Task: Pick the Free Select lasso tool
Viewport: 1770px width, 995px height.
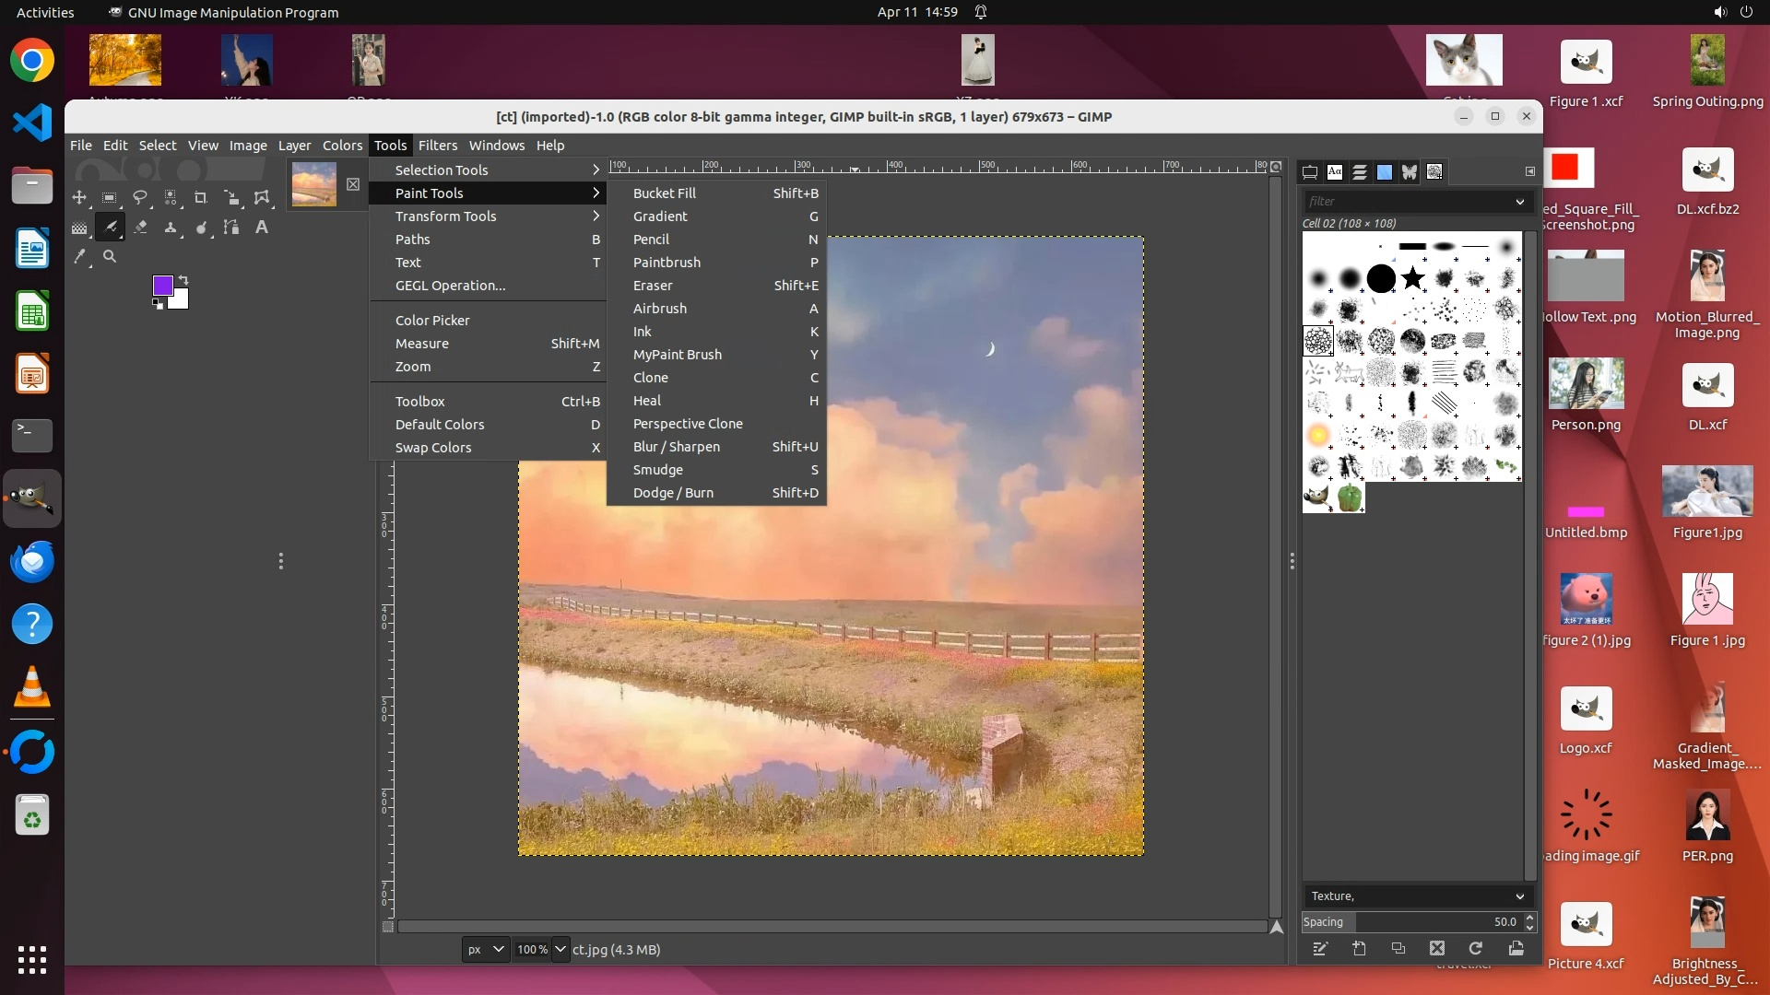Action: 140,197
